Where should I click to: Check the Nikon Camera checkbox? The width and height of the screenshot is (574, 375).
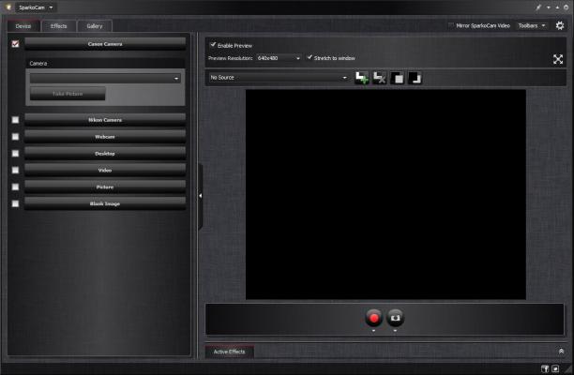click(x=15, y=120)
